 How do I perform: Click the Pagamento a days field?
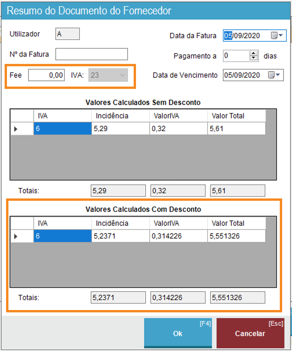click(x=236, y=55)
